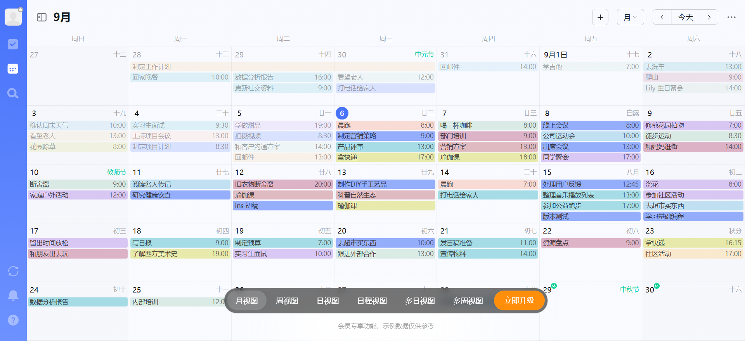
Task: Click the plus icon to add event
Action: pos(600,17)
